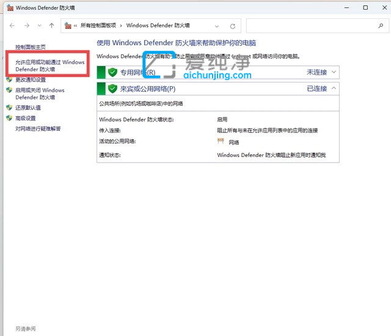Open the recent locations dropdown chevron
This screenshot has width=391, height=336.
(39, 26)
